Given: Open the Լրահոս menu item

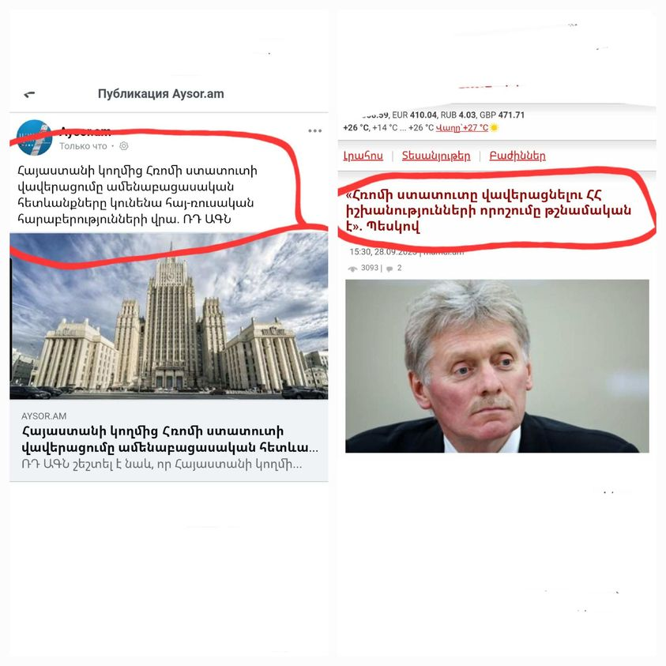Looking at the screenshot, I should (x=363, y=156).
